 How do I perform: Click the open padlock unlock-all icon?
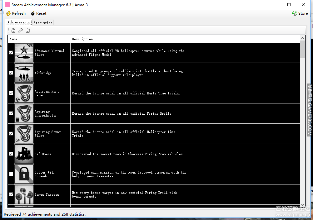coord(28,31)
